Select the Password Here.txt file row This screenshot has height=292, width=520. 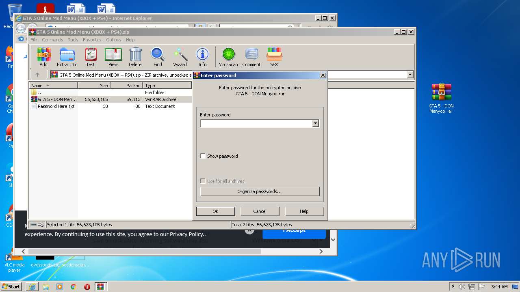pos(110,106)
